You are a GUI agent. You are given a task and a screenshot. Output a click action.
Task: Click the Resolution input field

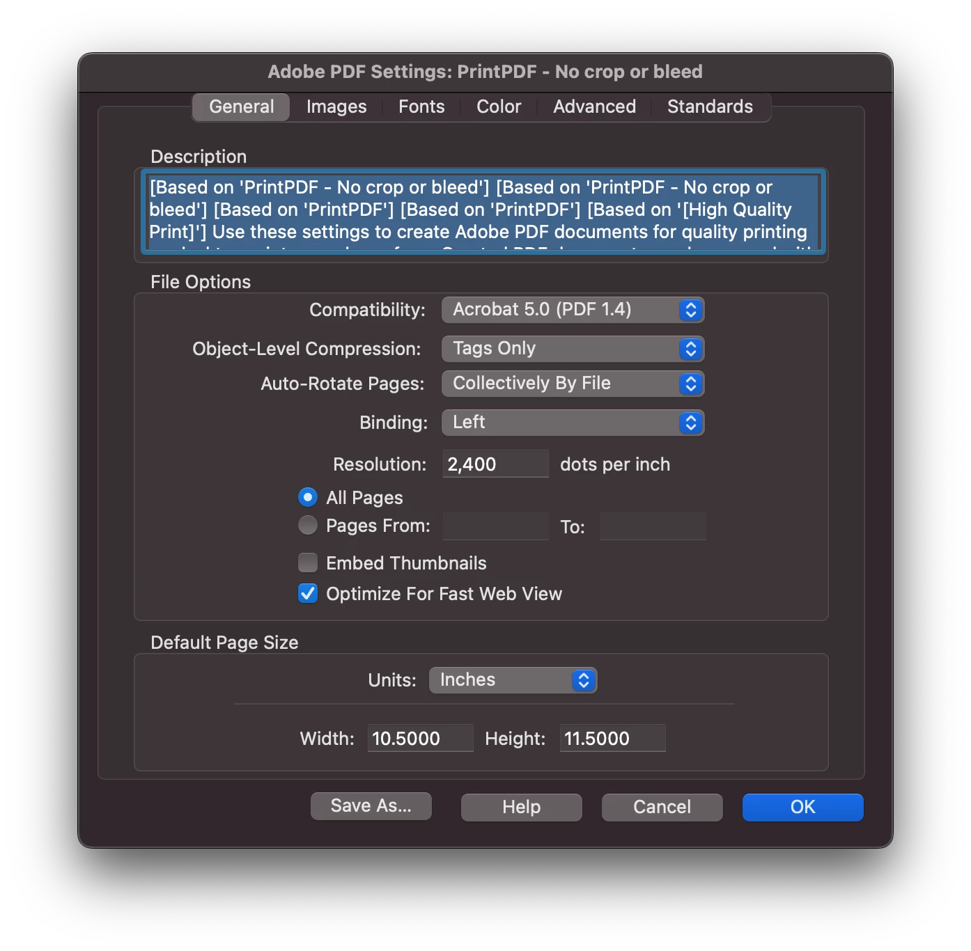pos(495,464)
